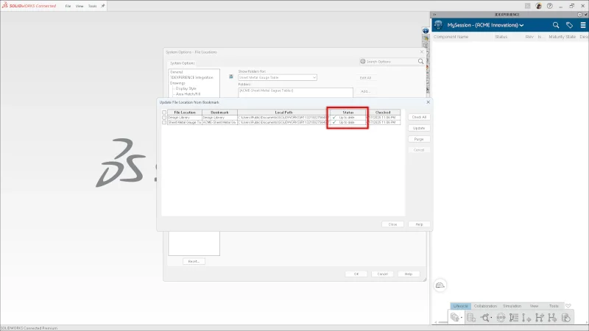Open the File menu

(x=68, y=6)
